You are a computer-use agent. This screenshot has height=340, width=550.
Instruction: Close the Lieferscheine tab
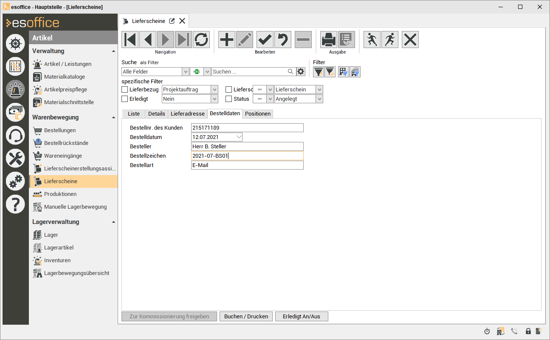pyautogui.click(x=182, y=21)
